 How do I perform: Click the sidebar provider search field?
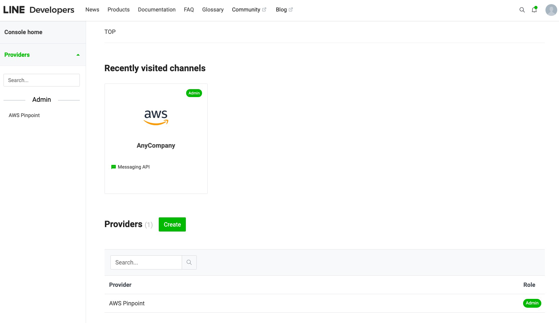[42, 80]
